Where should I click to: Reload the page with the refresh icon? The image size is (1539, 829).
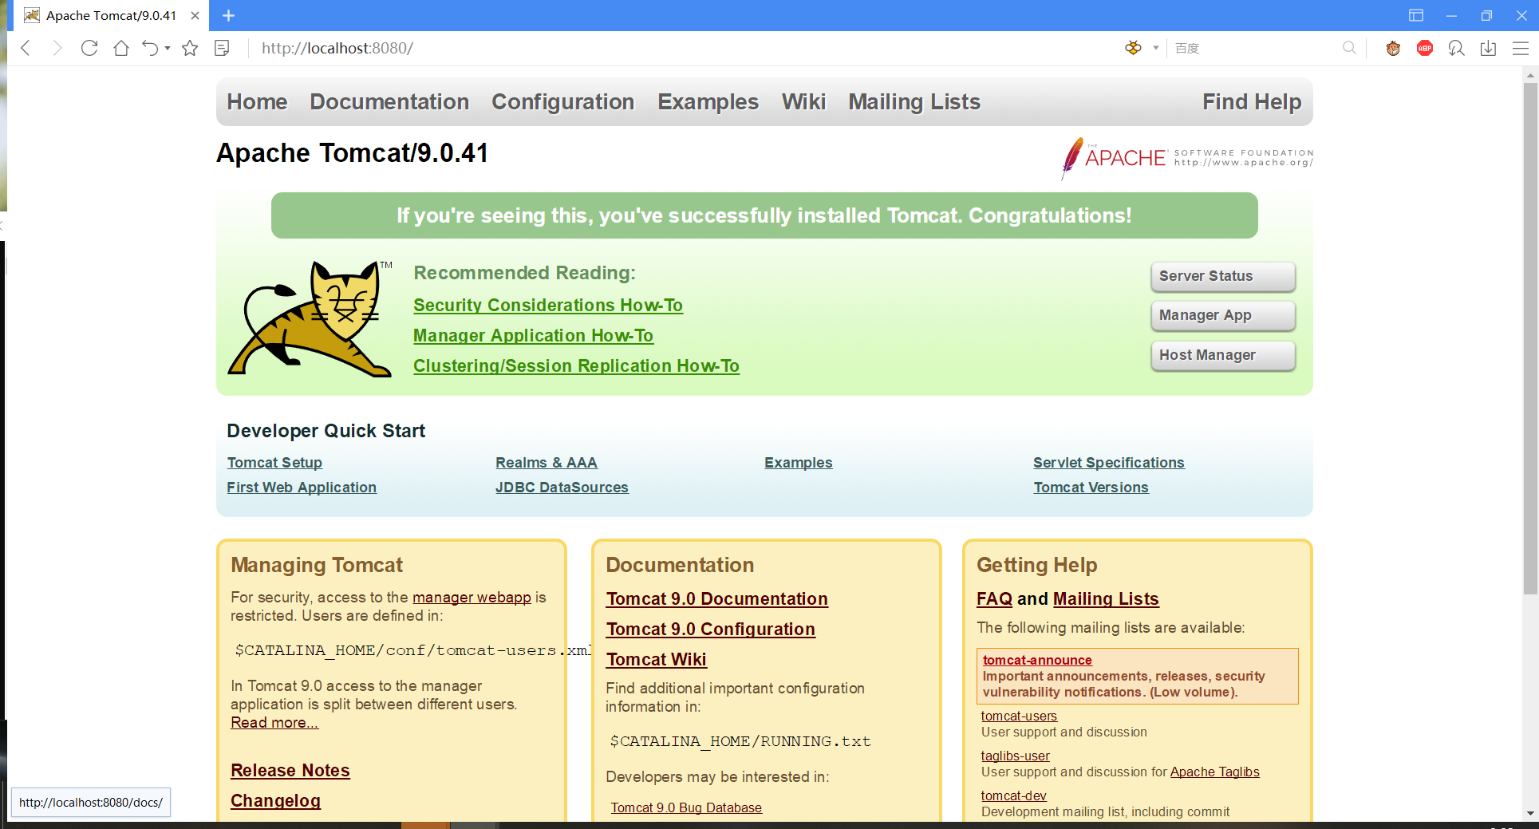pos(89,48)
